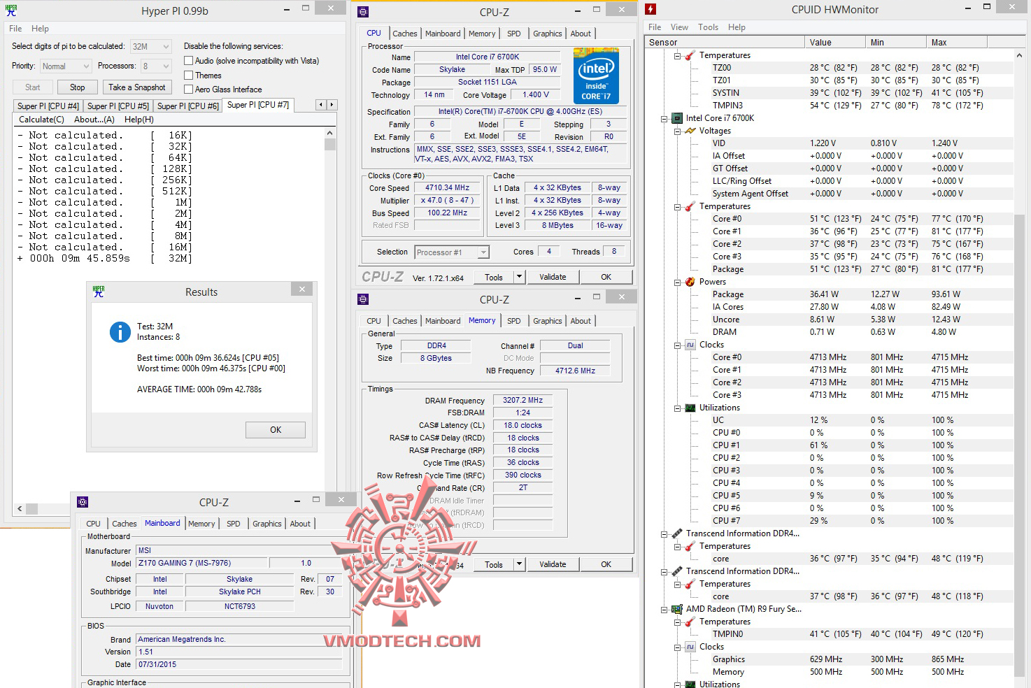The width and height of the screenshot is (1031, 688).
Task: Click the thermometer icon above the TMPIN0 row
Action: pyautogui.click(x=690, y=622)
